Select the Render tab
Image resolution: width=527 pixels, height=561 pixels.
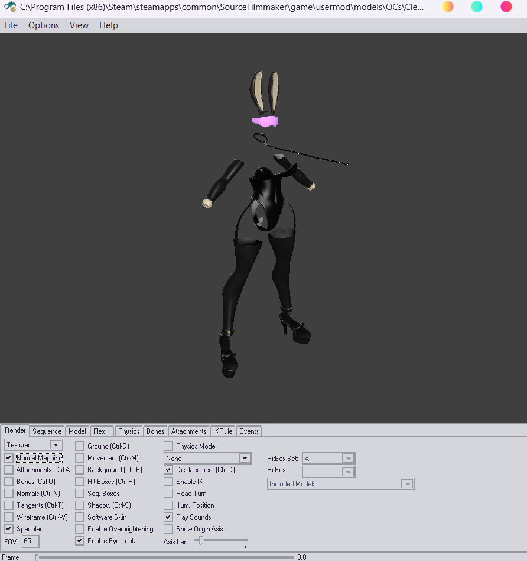(x=15, y=430)
